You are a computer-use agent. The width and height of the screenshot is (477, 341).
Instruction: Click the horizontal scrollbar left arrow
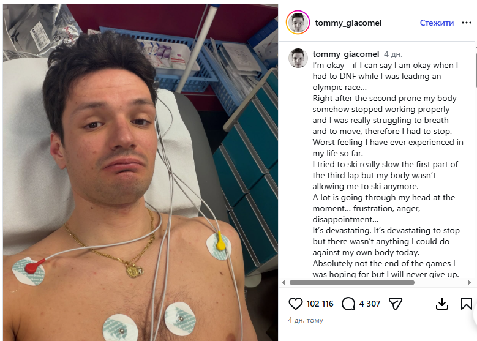[284, 283]
